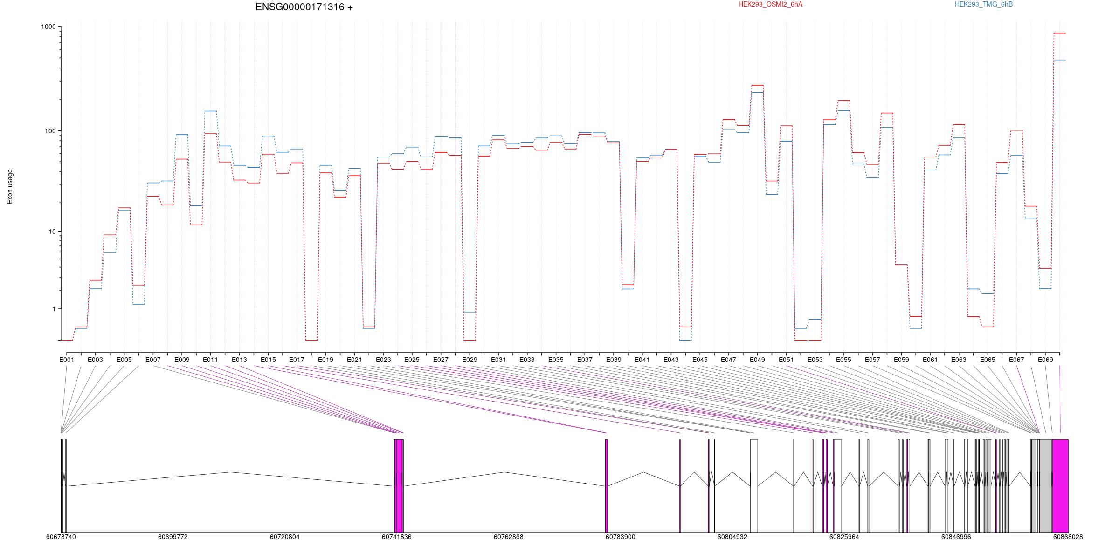Select exon label E057
The image size is (1119, 559).
coord(872,360)
